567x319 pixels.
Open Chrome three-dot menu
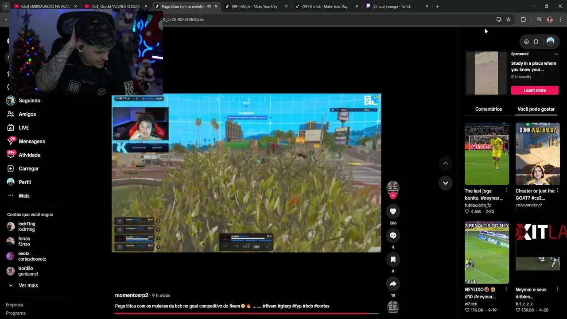pyautogui.click(x=560, y=19)
